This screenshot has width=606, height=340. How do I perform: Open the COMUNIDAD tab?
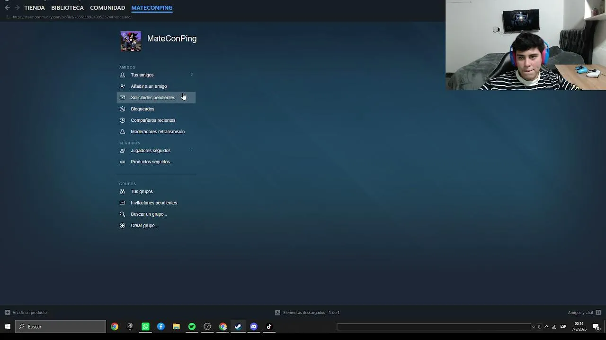point(107,8)
